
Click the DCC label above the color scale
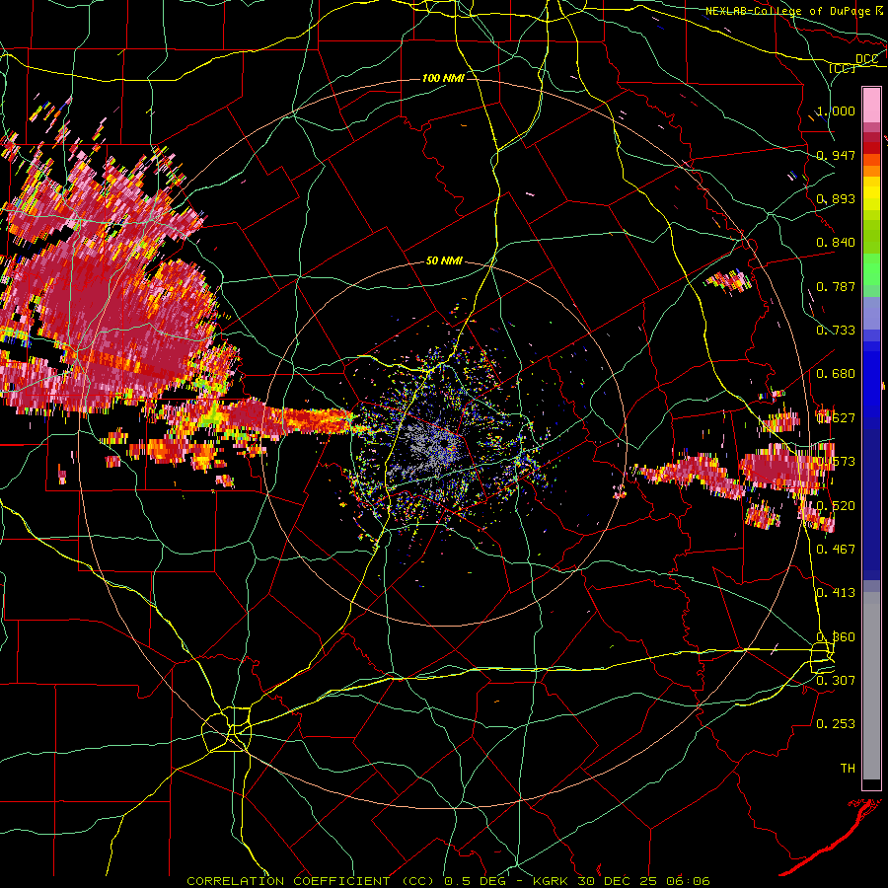[x=866, y=58]
